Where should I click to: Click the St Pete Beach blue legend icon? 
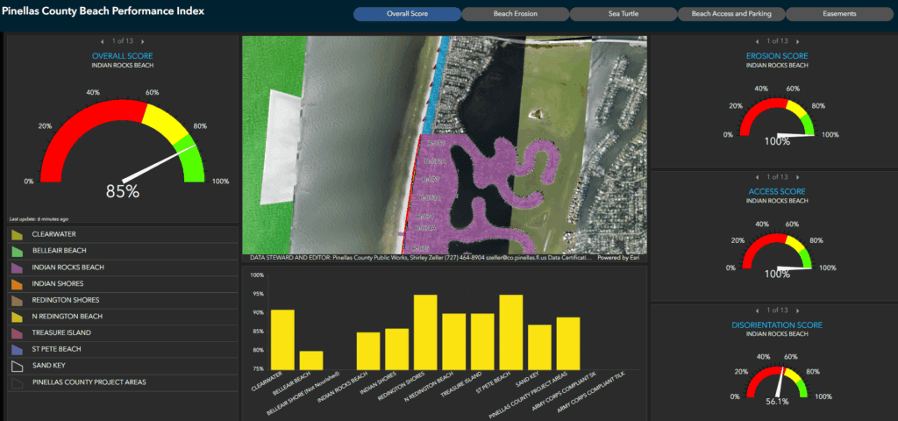[x=18, y=350]
